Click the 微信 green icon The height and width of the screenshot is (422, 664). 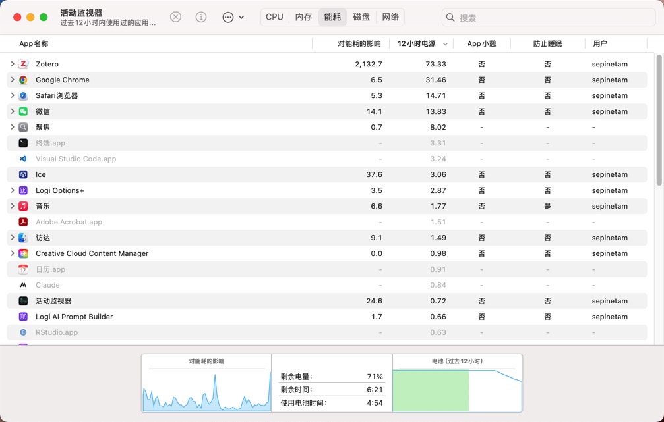point(23,111)
